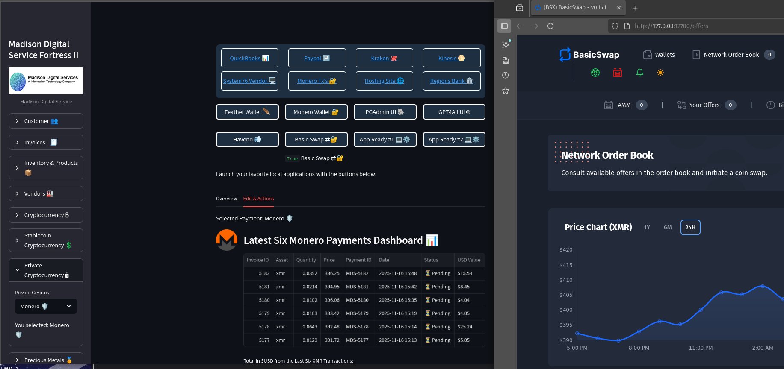
Task: Expand the Customer section in sidebar
Action: (46, 121)
